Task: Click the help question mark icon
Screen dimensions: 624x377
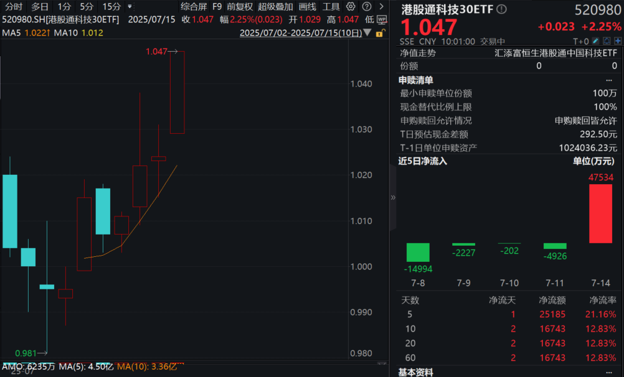Action: (365, 6)
